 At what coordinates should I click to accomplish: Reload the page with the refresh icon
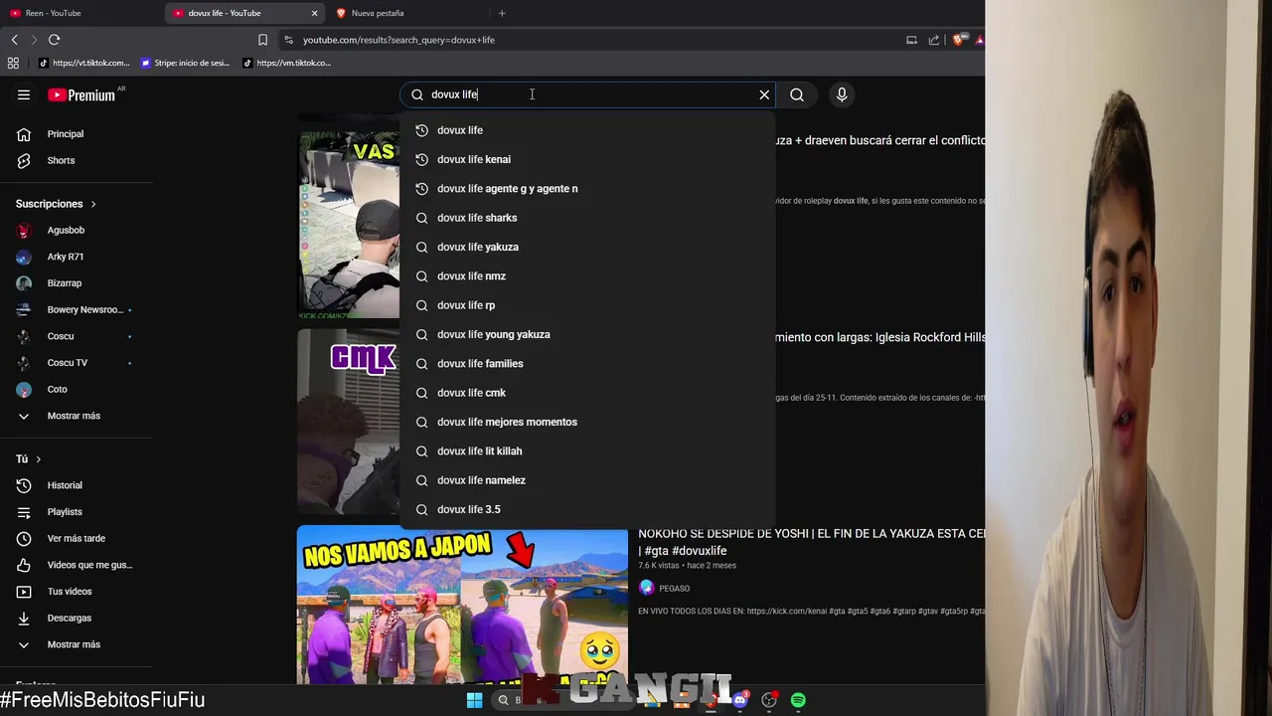[x=54, y=40]
